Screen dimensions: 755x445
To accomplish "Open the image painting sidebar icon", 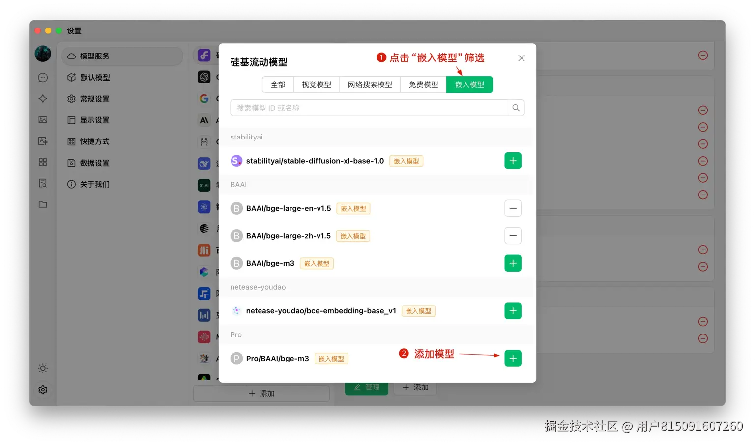I will coord(43,120).
